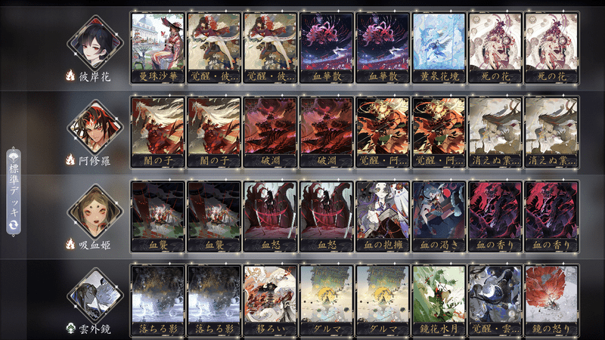
Task: Select the 彼岸花 character portrait
Action: [95, 42]
